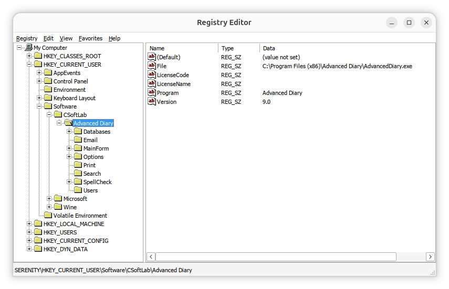Screen dimensions: 449x289
Task: Open the Help menu
Action: tap(114, 38)
